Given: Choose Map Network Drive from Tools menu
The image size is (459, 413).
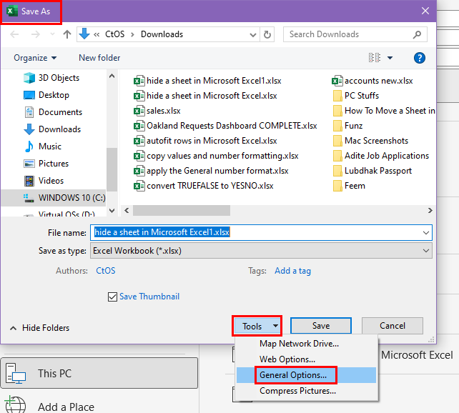Looking at the screenshot, I should (306, 344).
